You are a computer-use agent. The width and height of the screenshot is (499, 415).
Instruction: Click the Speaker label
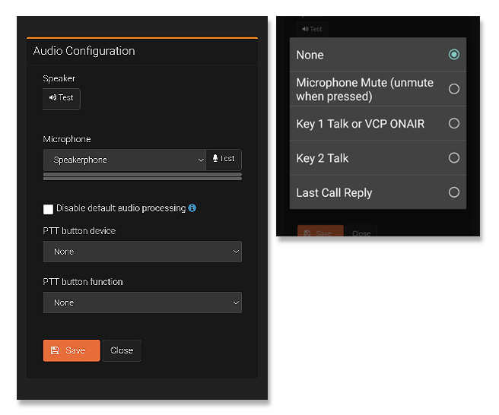[59, 78]
